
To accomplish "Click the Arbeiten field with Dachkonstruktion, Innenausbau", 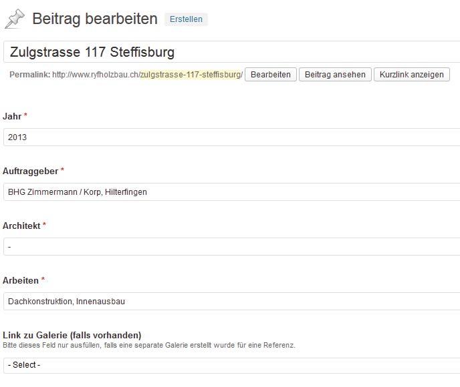I will [232, 301].
